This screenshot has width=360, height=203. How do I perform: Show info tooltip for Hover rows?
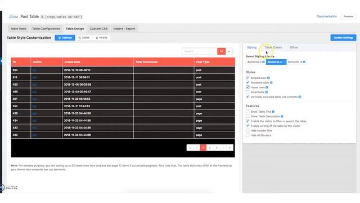click(267, 87)
